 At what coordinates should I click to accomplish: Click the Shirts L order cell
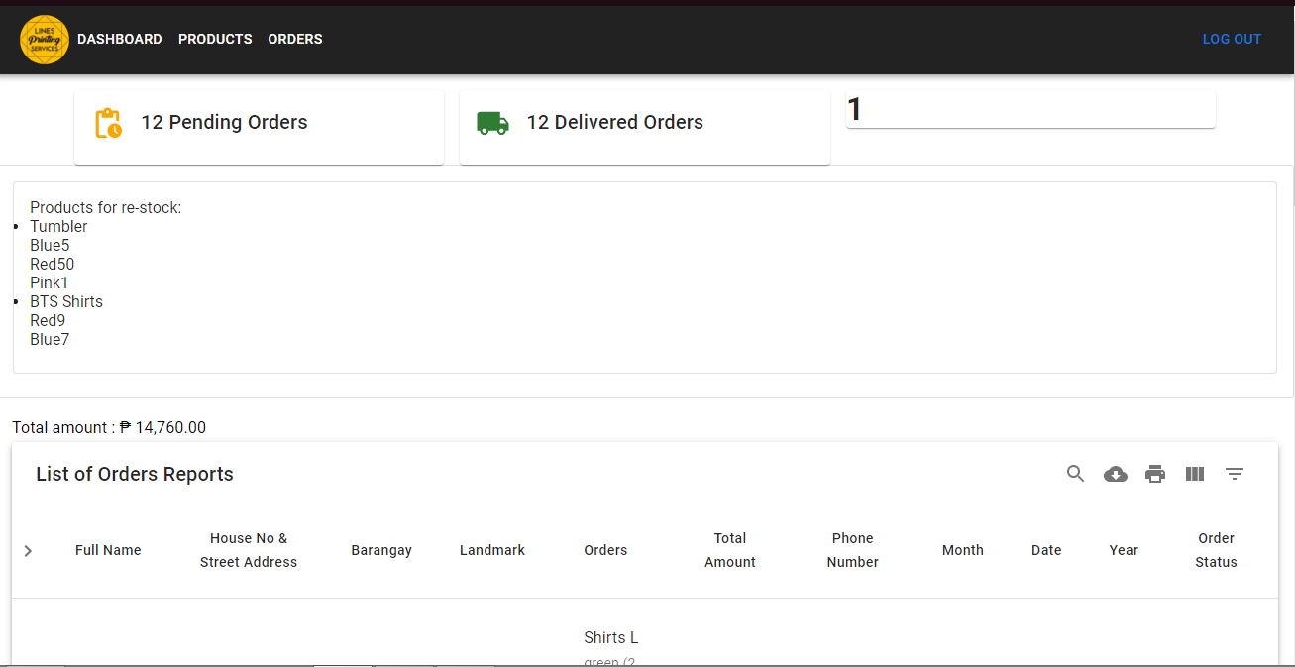pos(611,637)
